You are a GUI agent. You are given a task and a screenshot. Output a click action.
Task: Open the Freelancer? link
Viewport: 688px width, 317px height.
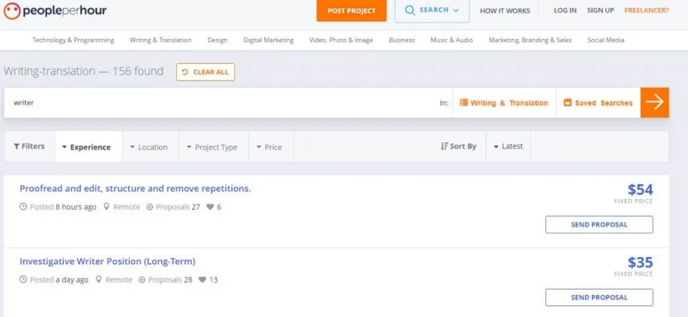click(x=647, y=11)
